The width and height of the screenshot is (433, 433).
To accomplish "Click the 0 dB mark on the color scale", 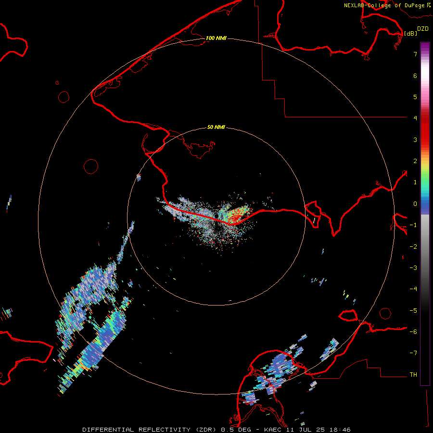I will point(415,204).
